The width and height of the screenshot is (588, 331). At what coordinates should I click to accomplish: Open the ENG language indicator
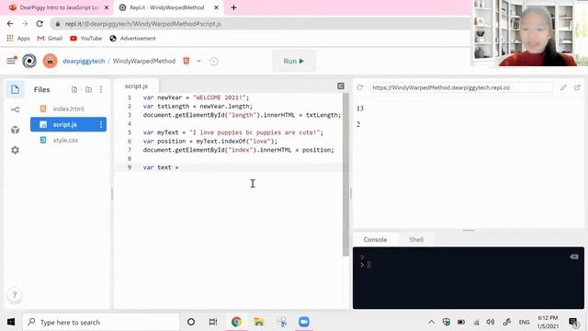point(524,322)
